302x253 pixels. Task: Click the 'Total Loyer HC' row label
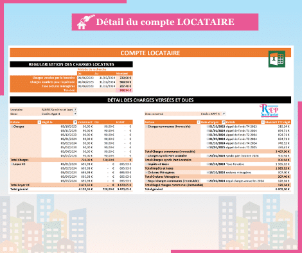(x=20, y=185)
